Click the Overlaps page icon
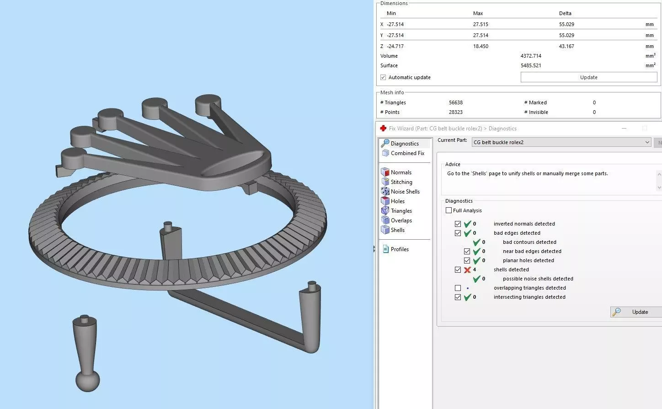Image resolution: width=662 pixels, height=409 pixels. 385,221
